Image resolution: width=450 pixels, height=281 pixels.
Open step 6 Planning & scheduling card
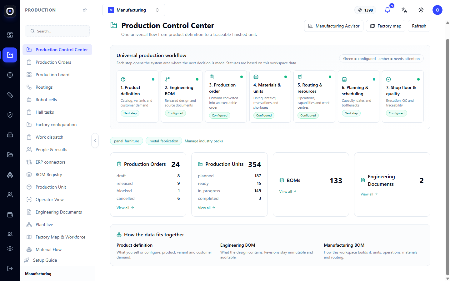pos(358,96)
